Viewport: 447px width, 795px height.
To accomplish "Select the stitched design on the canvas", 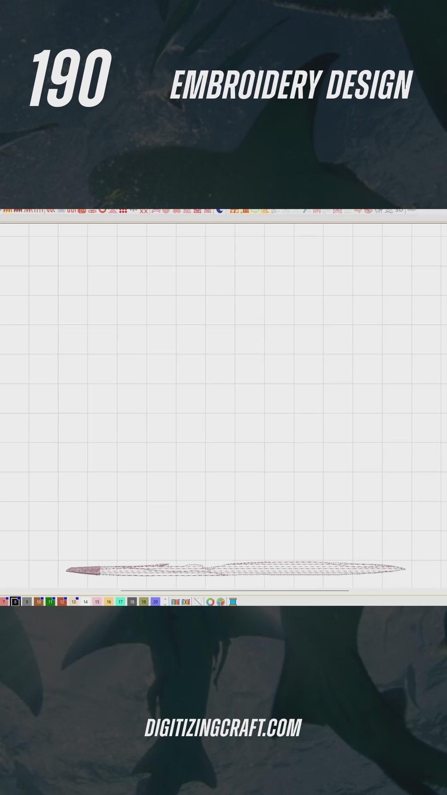I will [236, 569].
